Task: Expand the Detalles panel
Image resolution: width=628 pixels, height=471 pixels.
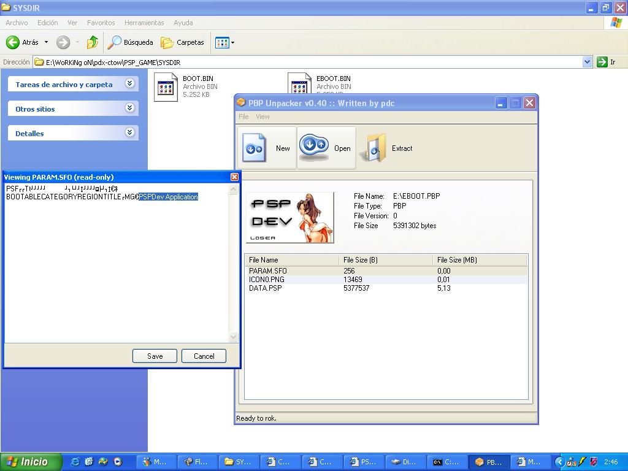Action: tap(129, 133)
